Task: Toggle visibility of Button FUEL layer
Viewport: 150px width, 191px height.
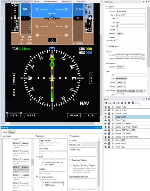Action: tap(106, 107)
